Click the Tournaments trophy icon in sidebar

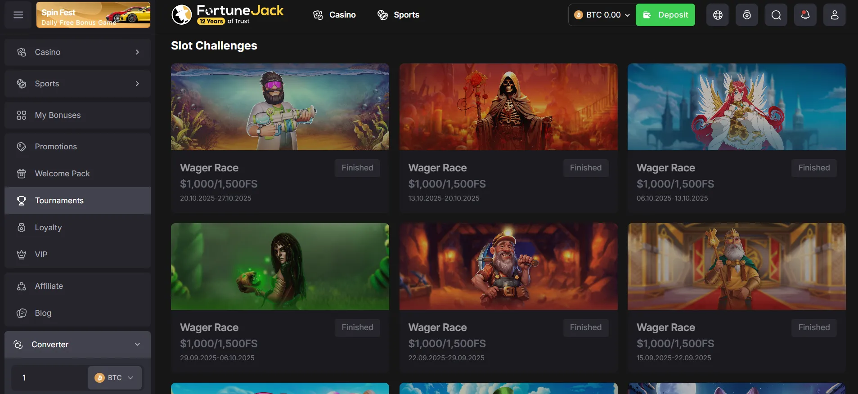click(x=21, y=201)
